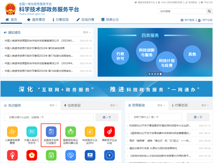Click the 站内搜索 input field
The width and height of the screenshot is (213, 163).
point(183,11)
